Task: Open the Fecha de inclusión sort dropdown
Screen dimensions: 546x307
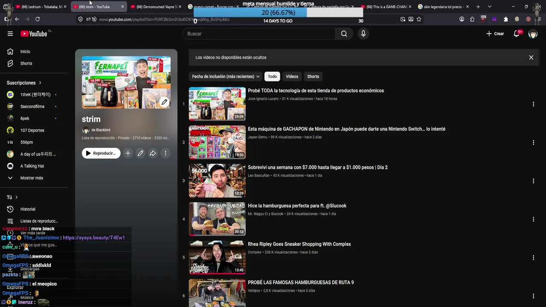Action: coord(226,77)
